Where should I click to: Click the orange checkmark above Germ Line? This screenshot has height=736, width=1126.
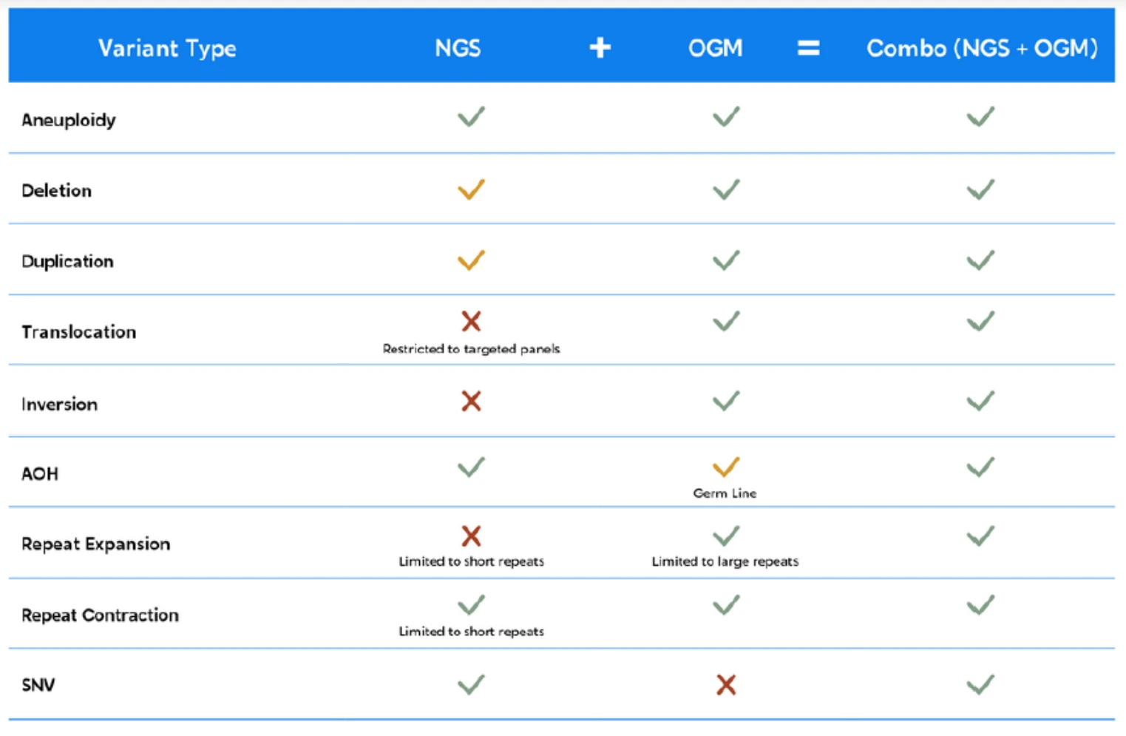click(x=725, y=467)
